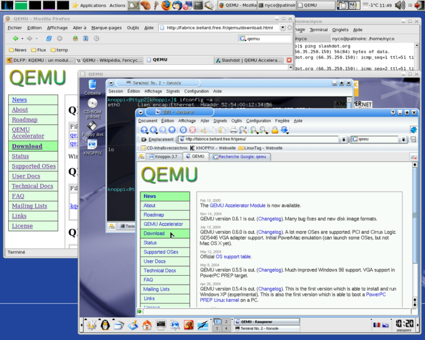Click Konqueror's Home button
The width and height of the screenshot is (425, 340).
coord(172,130)
